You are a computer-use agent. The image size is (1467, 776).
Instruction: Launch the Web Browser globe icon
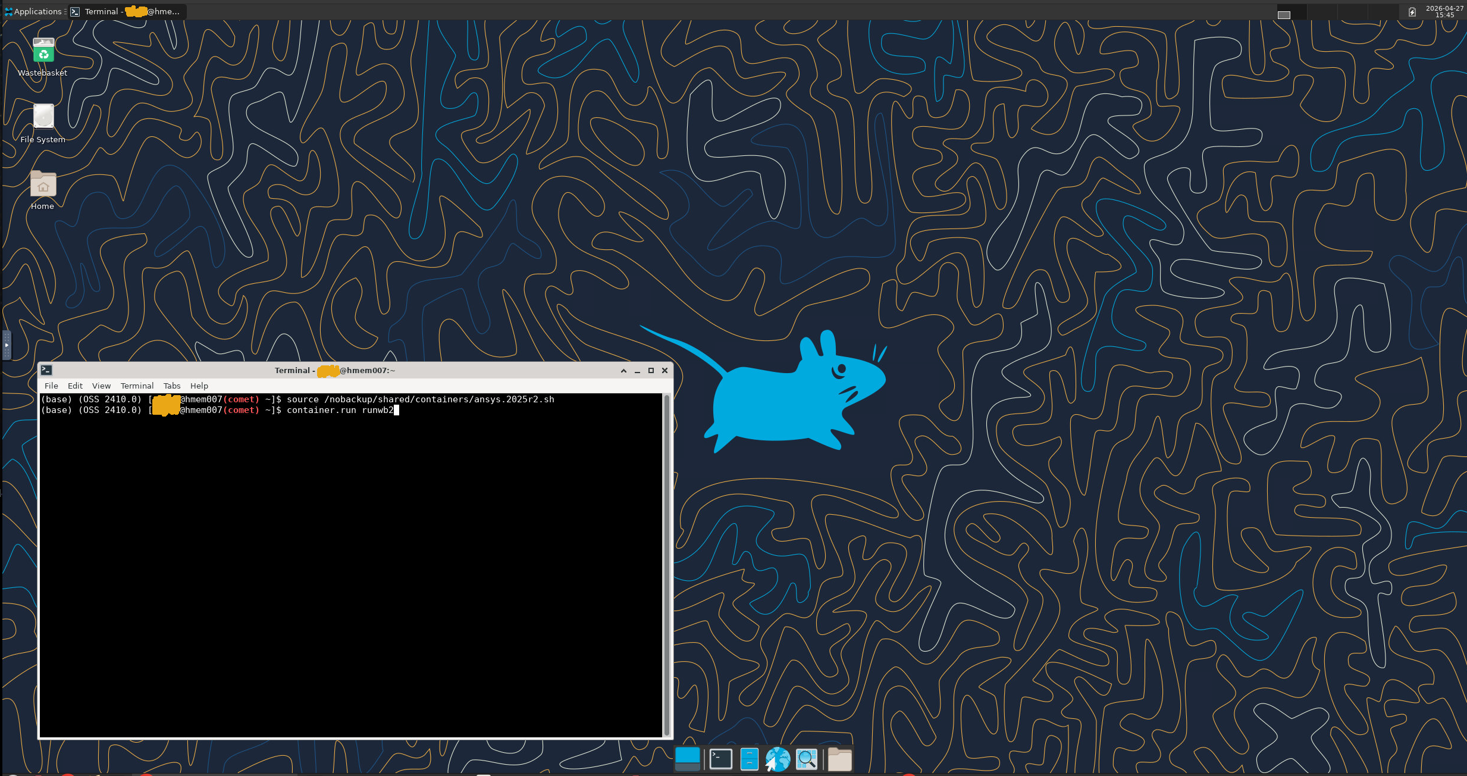(x=778, y=759)
